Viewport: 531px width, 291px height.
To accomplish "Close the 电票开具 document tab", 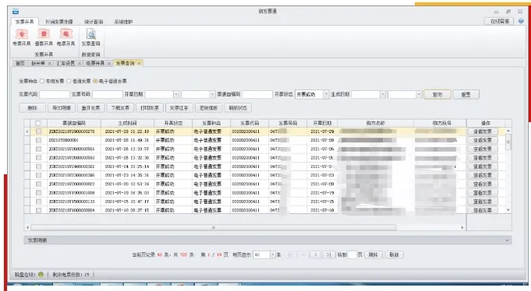I will coord(109,64).
